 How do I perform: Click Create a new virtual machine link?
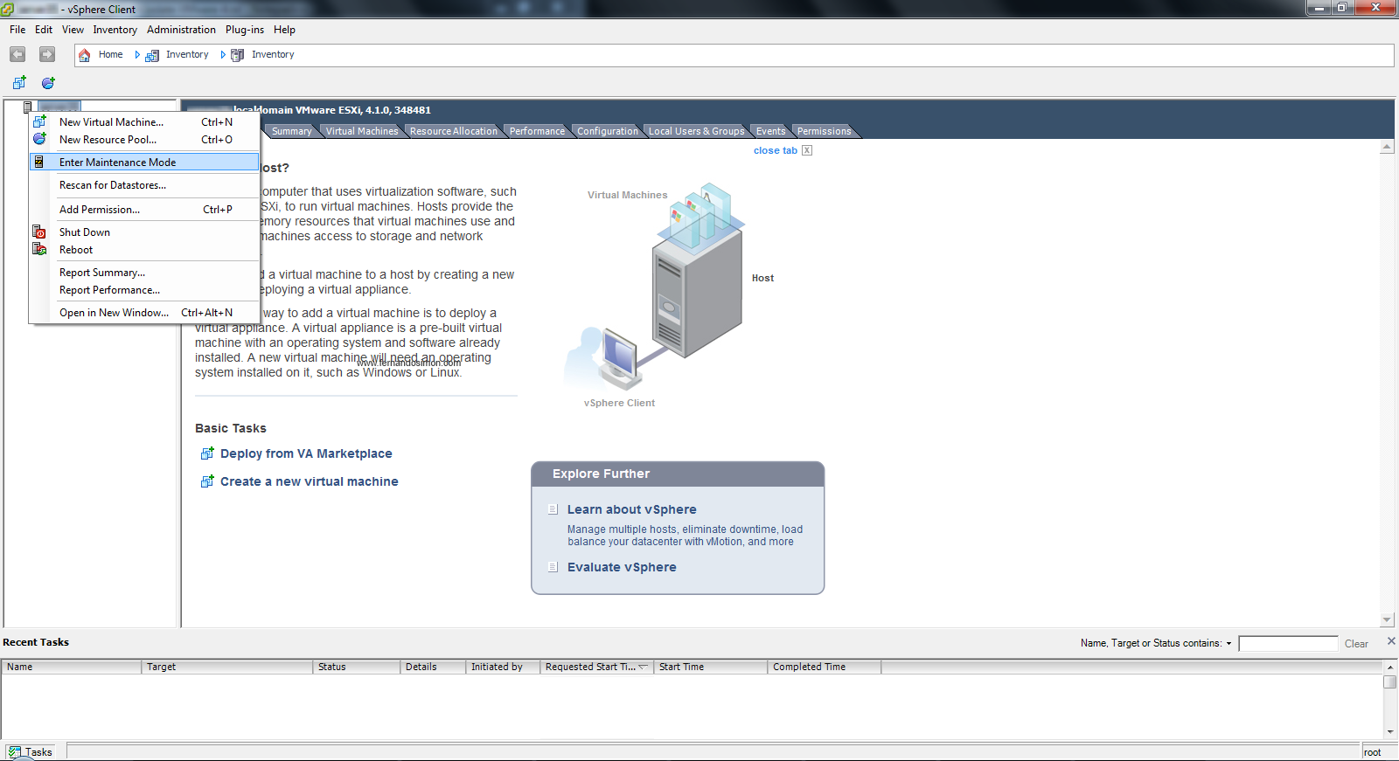309,481
